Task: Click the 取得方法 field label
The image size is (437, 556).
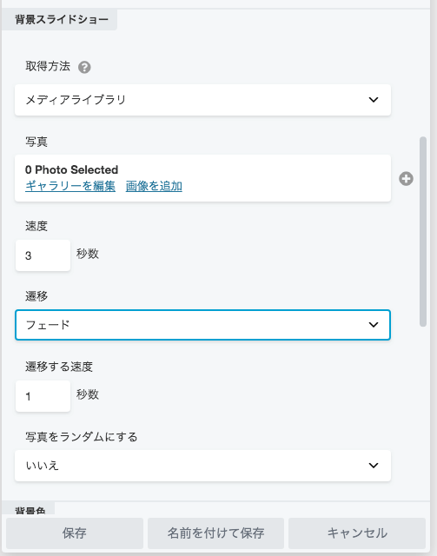Action: coord(48,66)
